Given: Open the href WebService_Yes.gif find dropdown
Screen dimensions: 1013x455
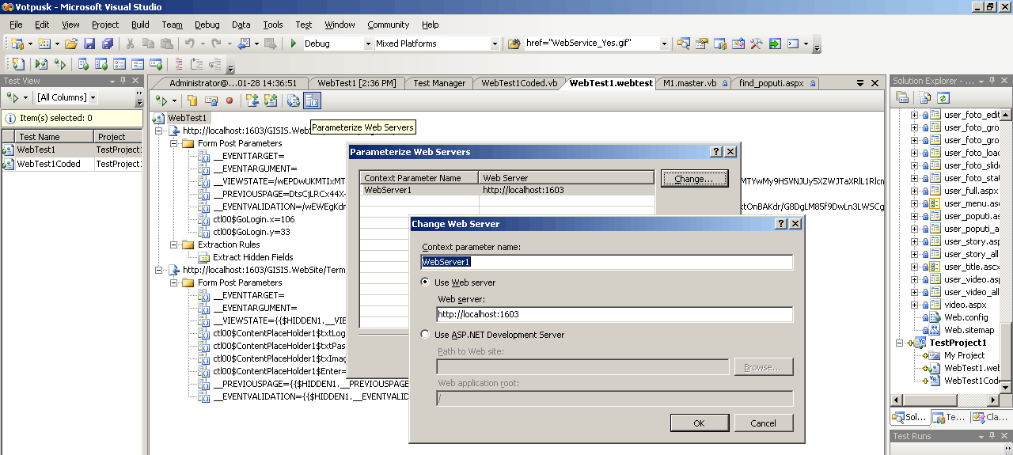Looking at the screenshot, I should [x=664, y=44].
